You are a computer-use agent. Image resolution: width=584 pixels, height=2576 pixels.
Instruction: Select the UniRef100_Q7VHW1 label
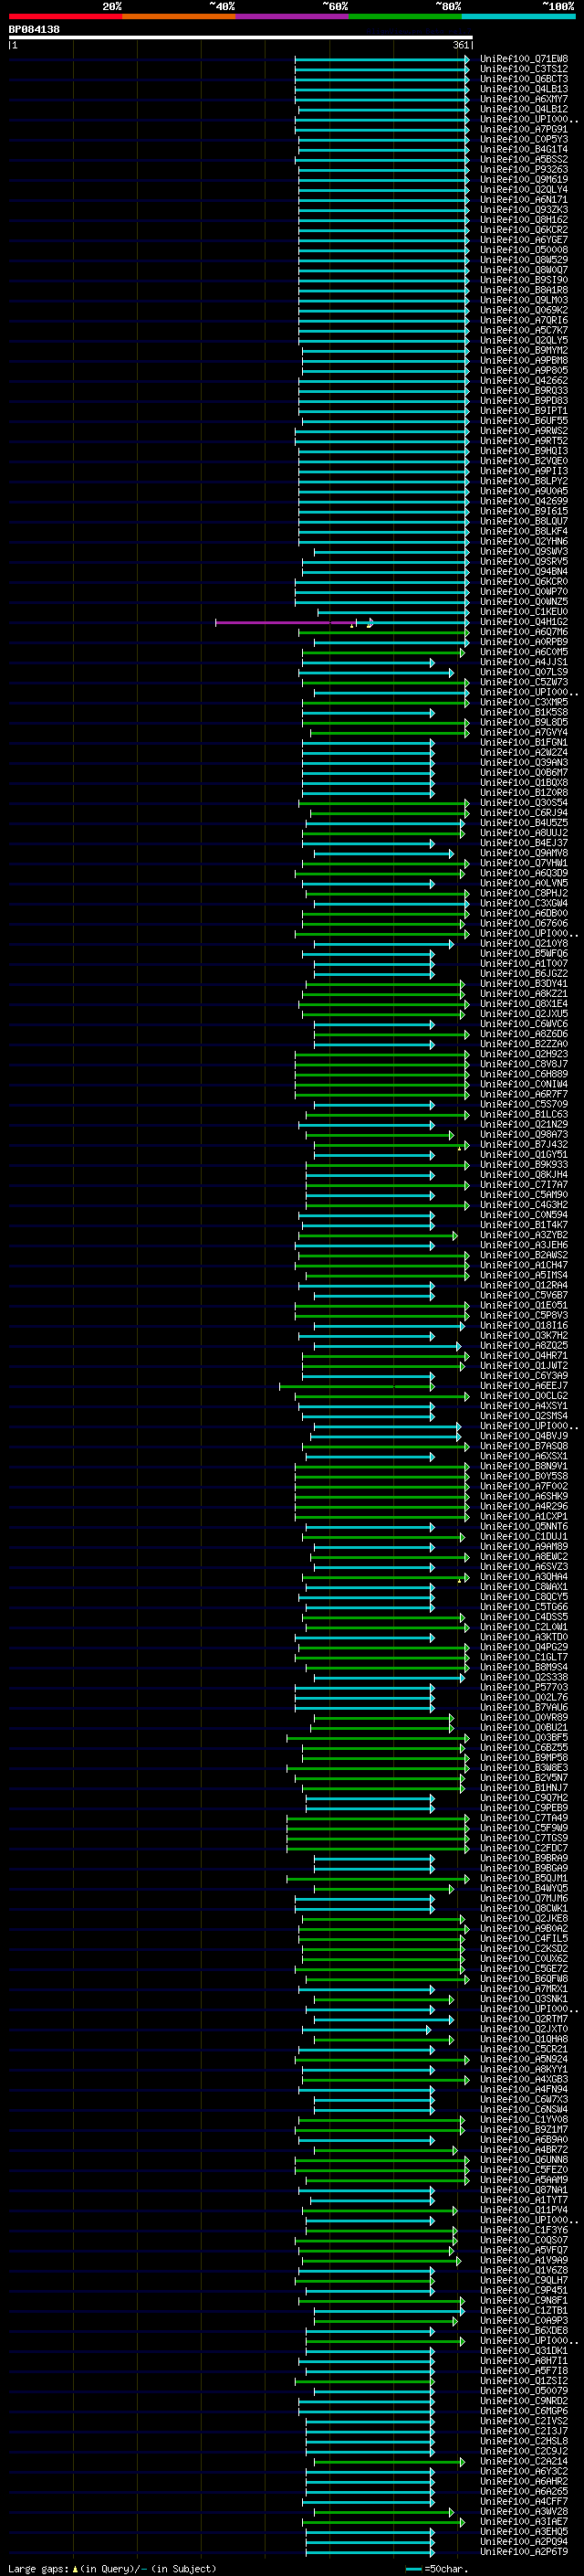click(524, 863)
